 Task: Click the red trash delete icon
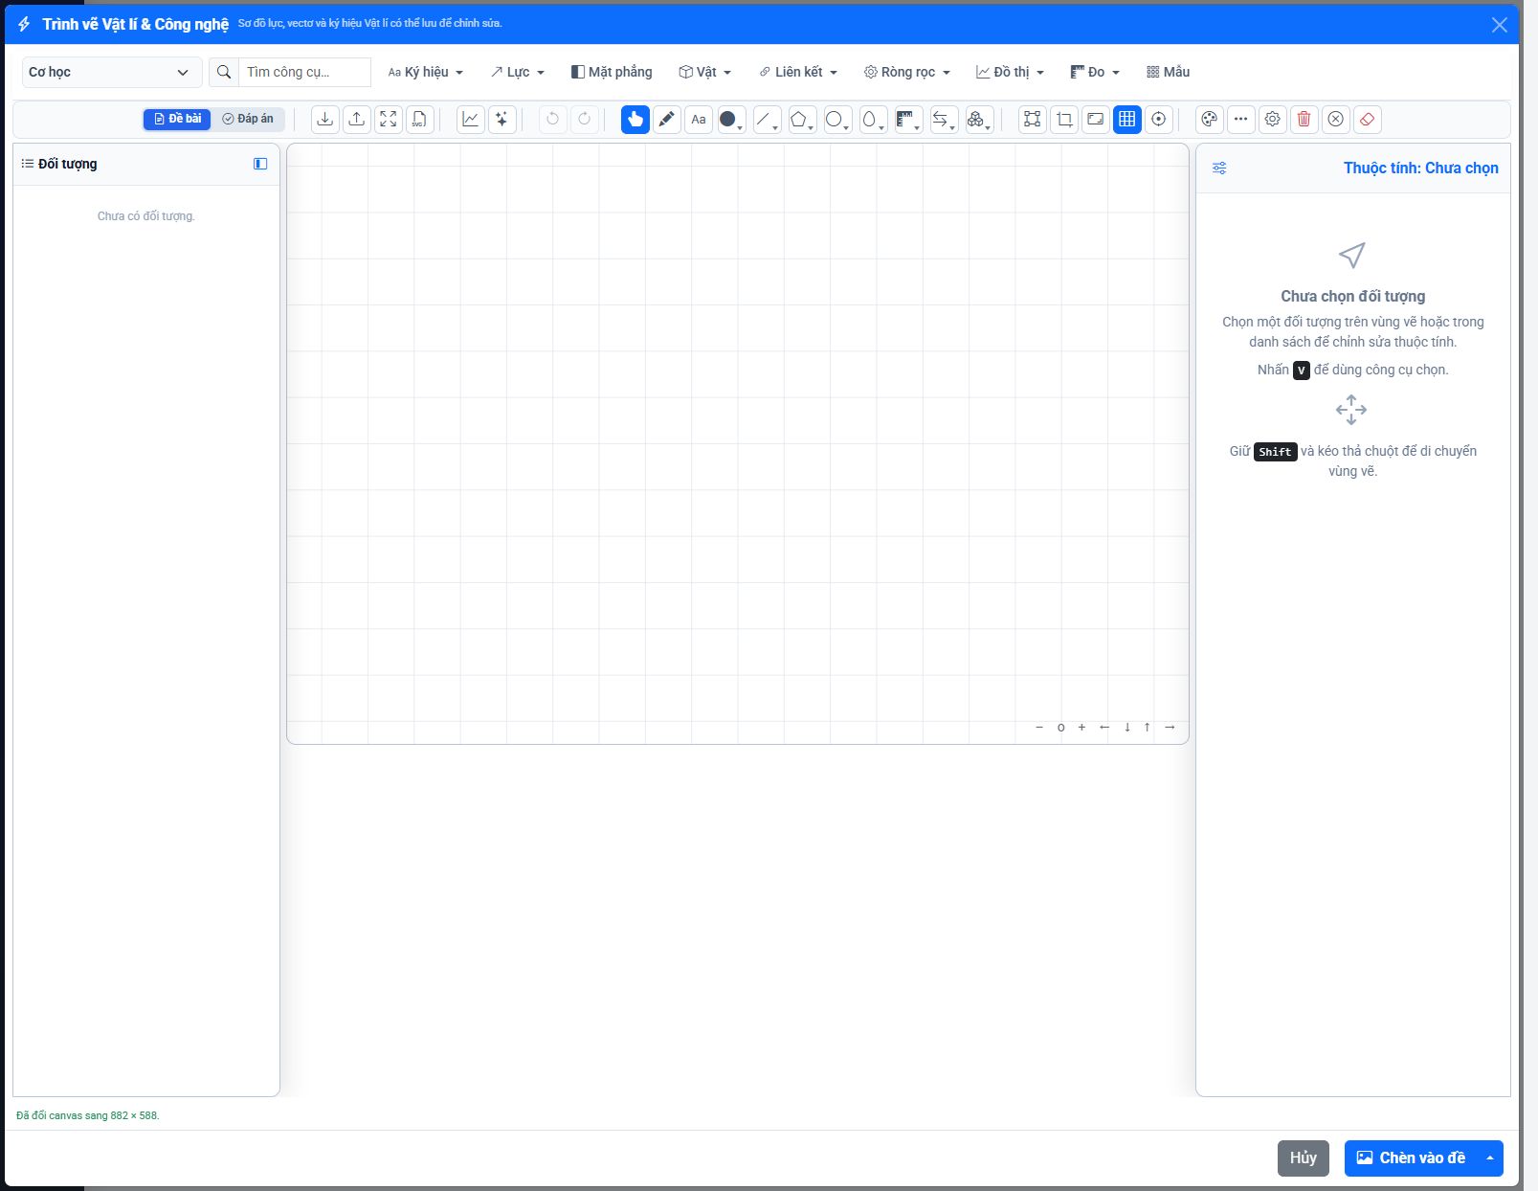pos(1304,120)
